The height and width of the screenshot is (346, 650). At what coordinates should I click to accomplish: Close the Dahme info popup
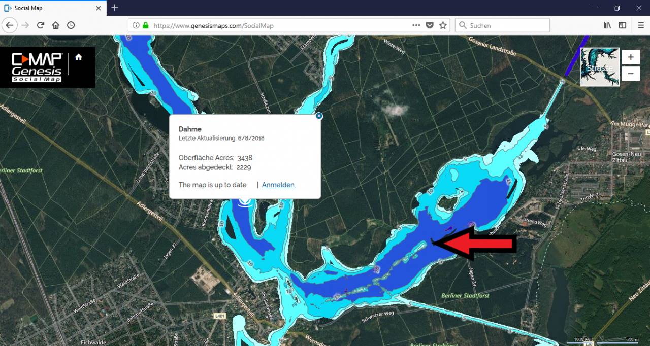(x=319, y=116)
